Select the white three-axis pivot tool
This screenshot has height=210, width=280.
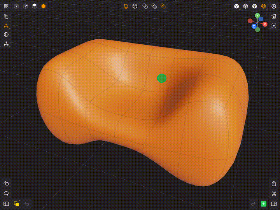pyautogui.click(x=6, y=44)
